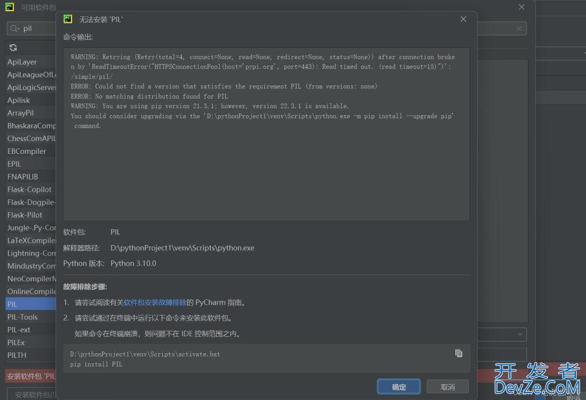Select EPIL in the package list
586x400 pixels.
[x=30, y=164]
